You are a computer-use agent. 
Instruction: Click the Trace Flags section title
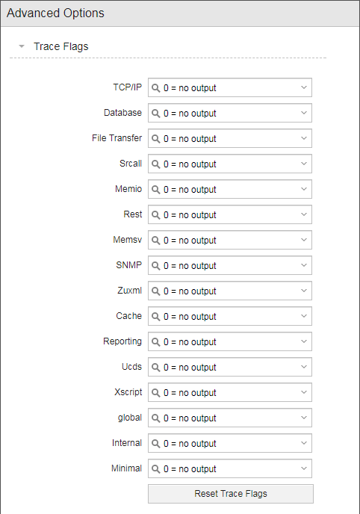(x=61, y=46)
